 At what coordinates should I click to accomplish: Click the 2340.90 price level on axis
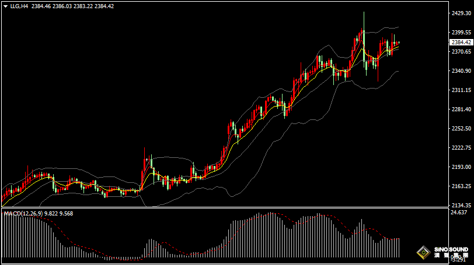tap(461, 71)
